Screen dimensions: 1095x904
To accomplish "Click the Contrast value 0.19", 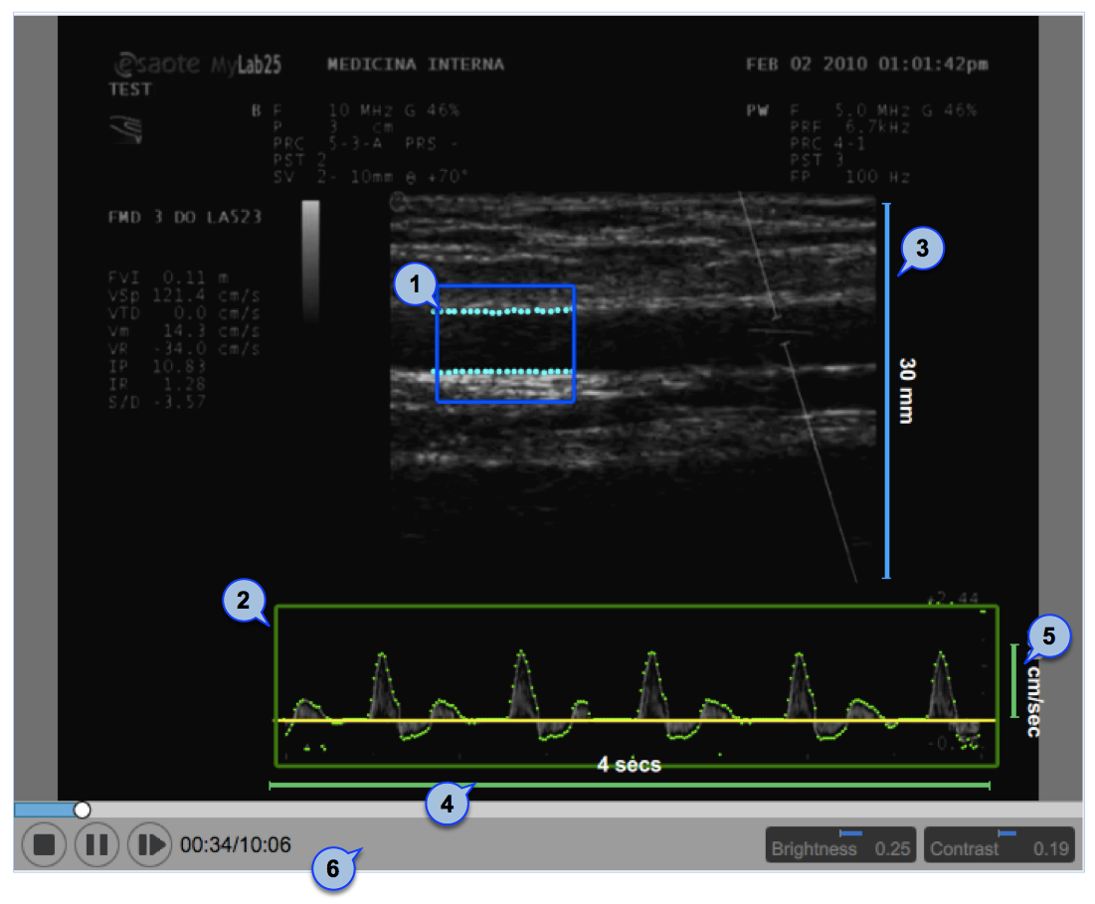I will click(1051, 849).
